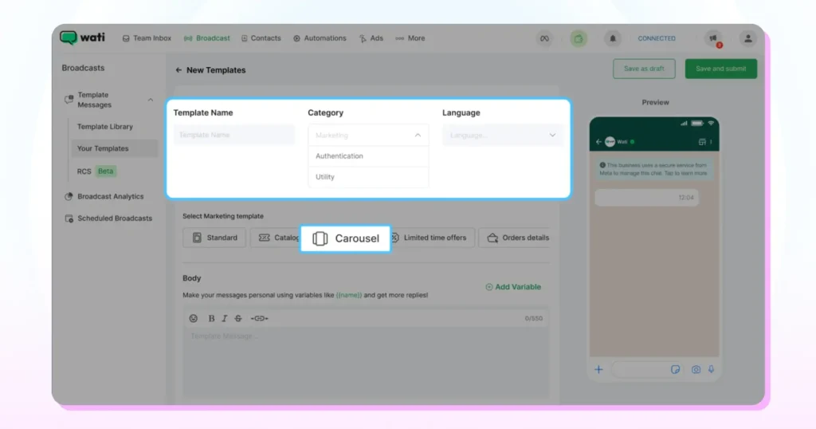
Task: Click Add Variable link
Action: tap(513, 287)
